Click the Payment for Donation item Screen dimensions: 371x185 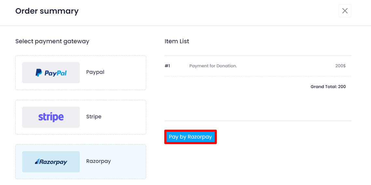(213, 66)
